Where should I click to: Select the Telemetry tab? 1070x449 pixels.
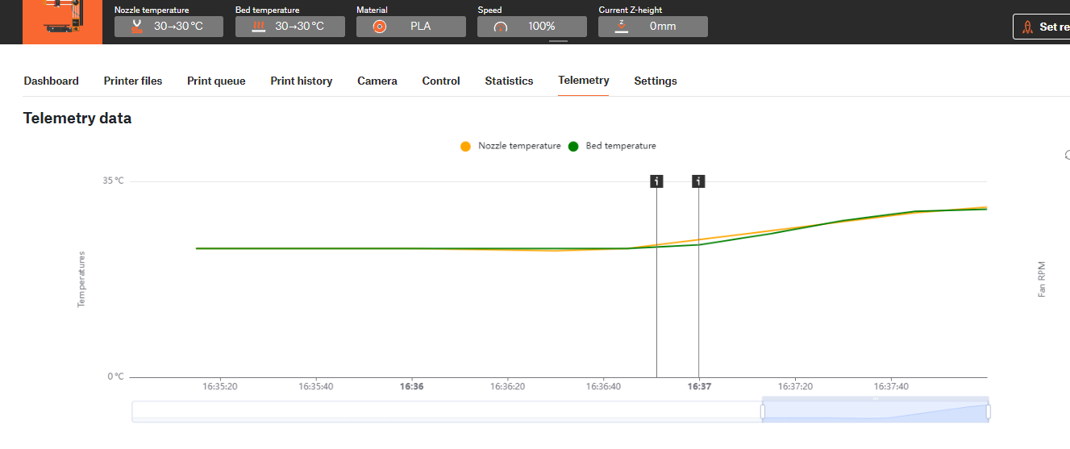pyautogui.click(x=584, y=81)
